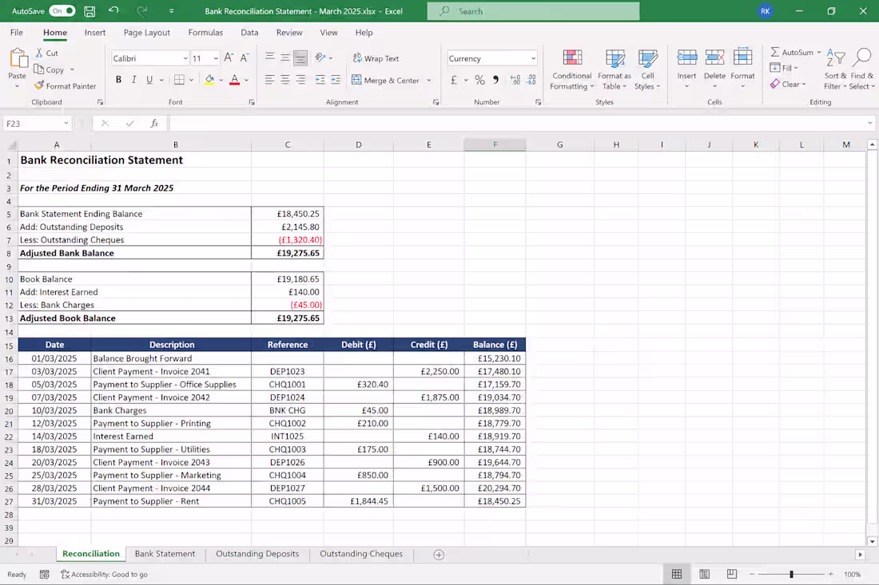Viewport: 879px width, 585px height.
Task: Apply the yellow Fill Color swatch
Action: 209,80
